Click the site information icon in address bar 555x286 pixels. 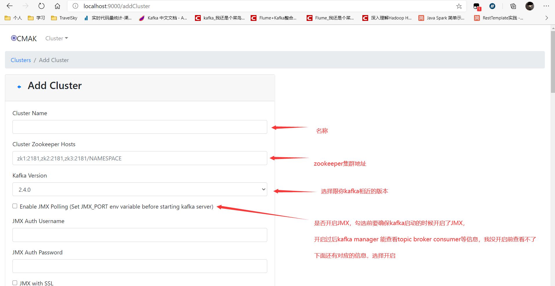tap(75, 6)
